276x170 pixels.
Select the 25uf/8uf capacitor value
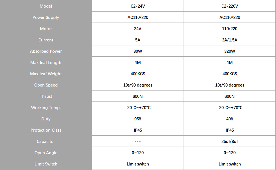point(230,142)
